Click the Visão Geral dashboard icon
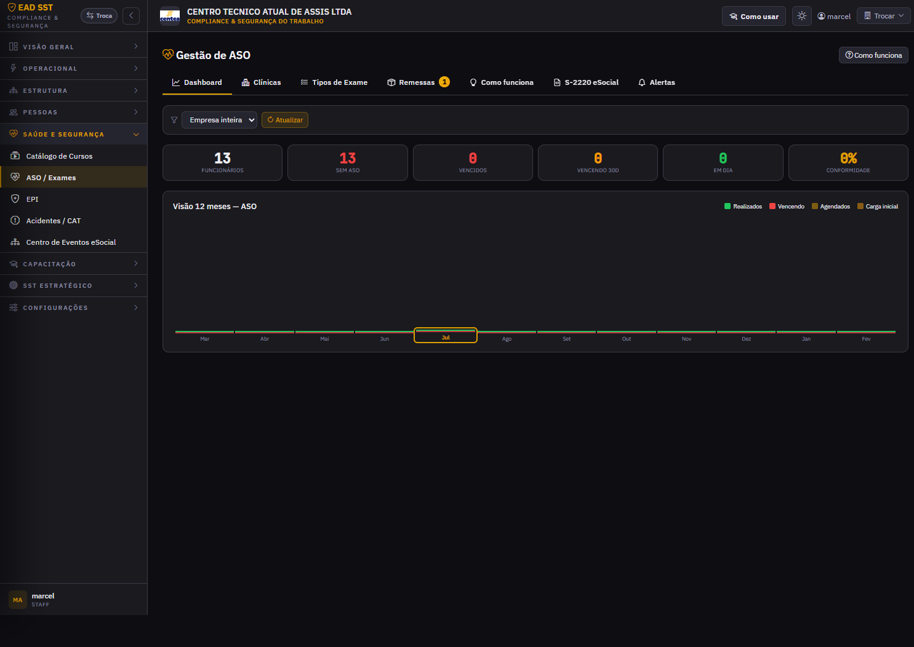This screenshot has width=914, height=647. click(14, 47)
